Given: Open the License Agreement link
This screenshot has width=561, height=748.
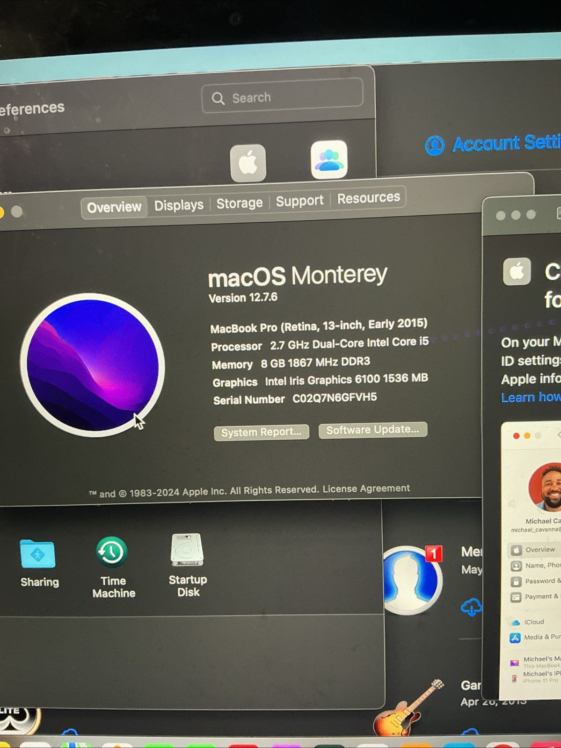Looking at the screenshot, I should [x=366, y=488].
